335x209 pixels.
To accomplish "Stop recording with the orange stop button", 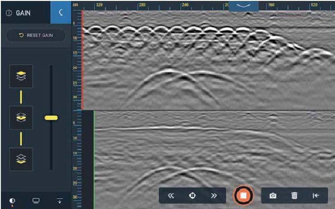I will coord(243,195).
